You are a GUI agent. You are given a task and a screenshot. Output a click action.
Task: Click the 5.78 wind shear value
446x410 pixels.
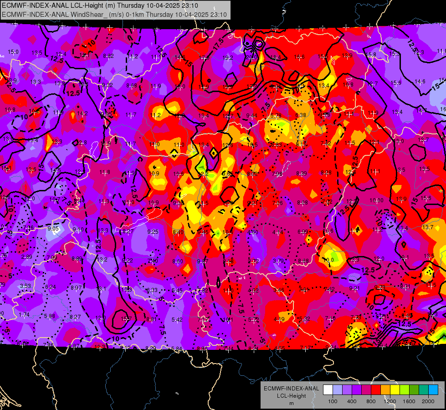(276, 115)
